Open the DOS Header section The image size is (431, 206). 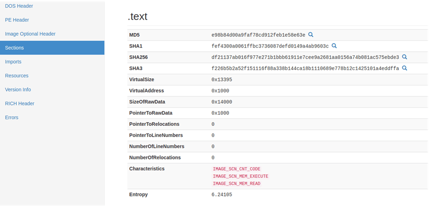19,6
